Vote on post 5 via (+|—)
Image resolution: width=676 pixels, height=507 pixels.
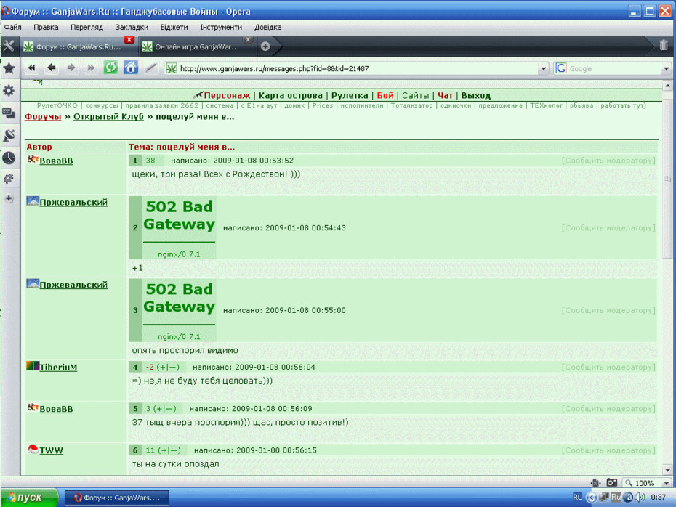(164, 408)
